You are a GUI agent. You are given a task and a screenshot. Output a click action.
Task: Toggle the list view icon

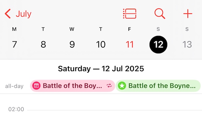[x=130, y=14]
